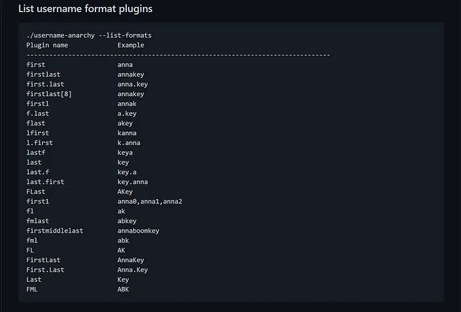Click the "Plugin name" column header
The height and width of the screenshot is (312, 461).
click(47, 45)
